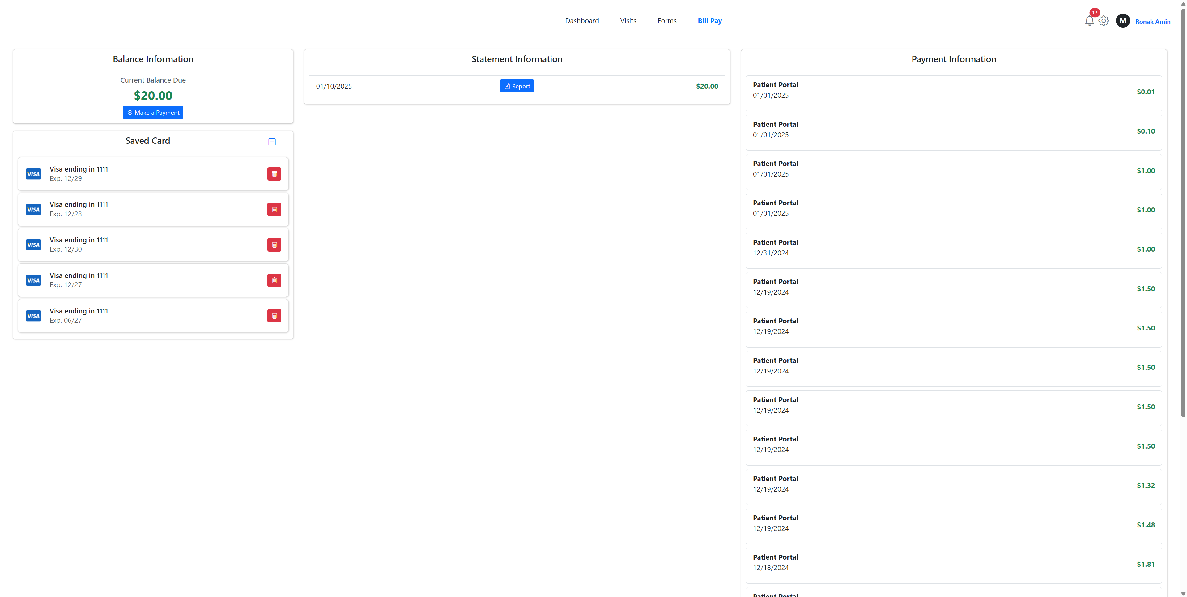Delete the Visa card expiring 12/30
Viewport: 1187px width, 597px height.
click(x=274, y=245)
